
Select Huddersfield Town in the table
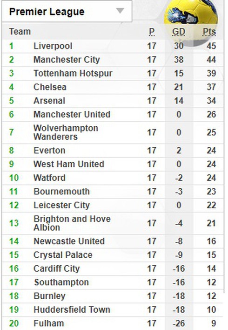72,309
